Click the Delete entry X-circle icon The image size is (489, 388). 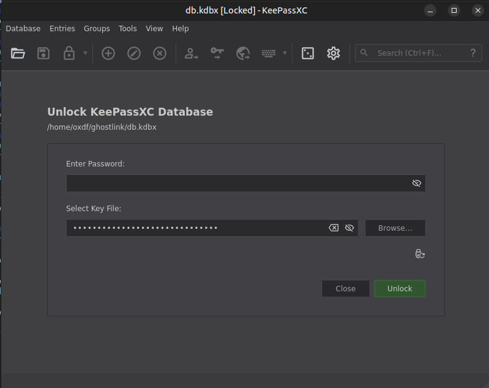(160, 53)
